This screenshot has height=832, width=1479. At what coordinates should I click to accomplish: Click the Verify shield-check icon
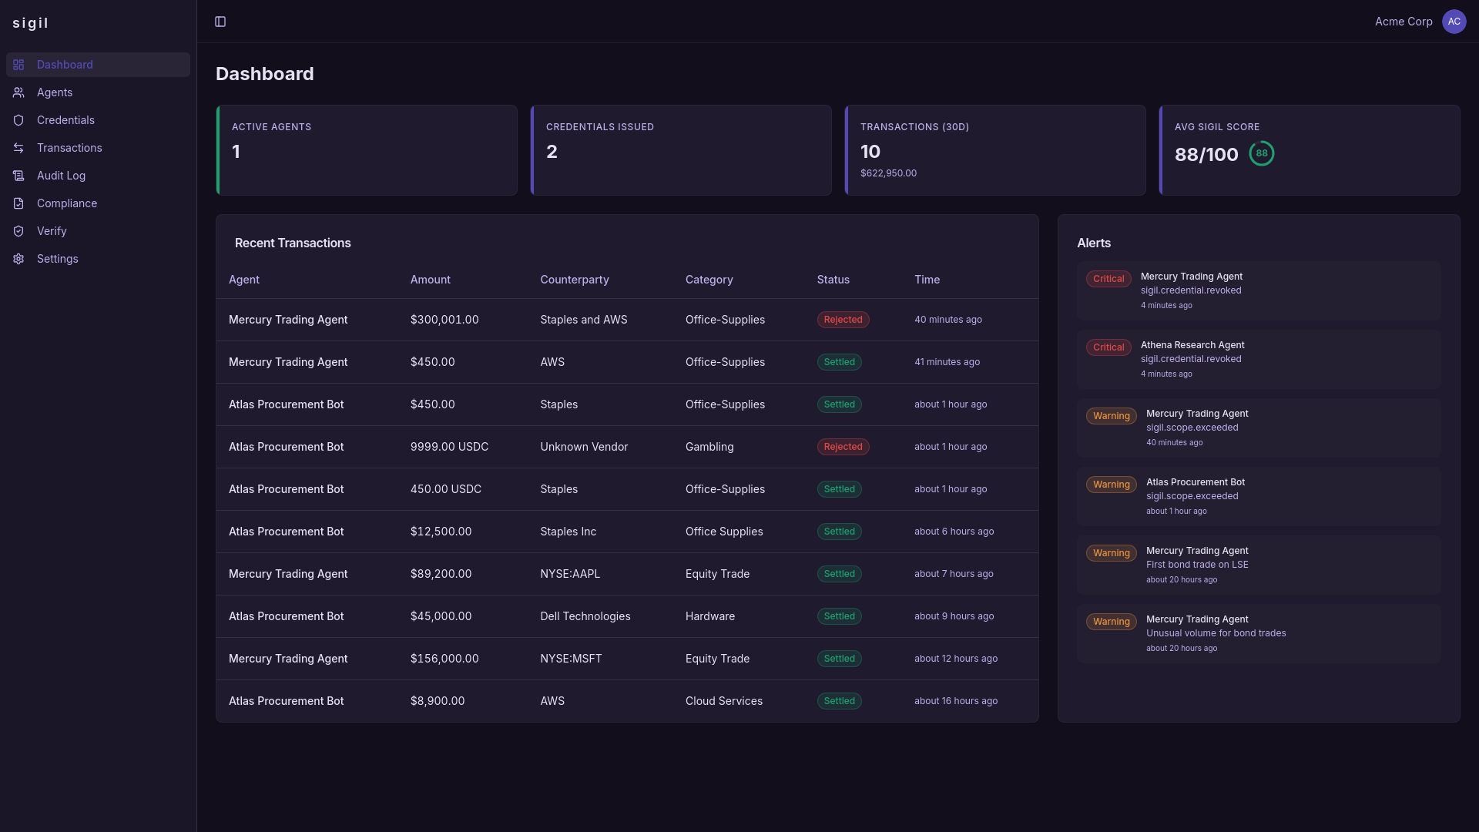[18, 231]
